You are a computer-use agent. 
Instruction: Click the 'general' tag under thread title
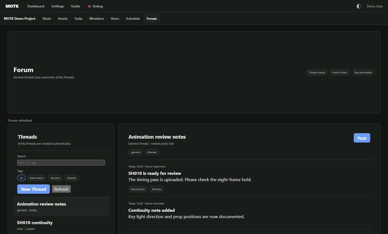click(136, 152)
